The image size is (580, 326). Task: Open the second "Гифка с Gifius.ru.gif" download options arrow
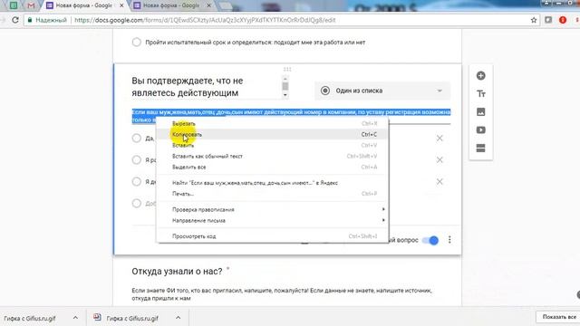178,318
